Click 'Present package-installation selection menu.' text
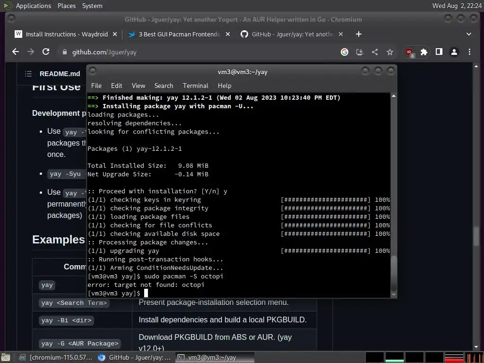The height and width of the screenshot is (363, 484). (x=214, y=302)
